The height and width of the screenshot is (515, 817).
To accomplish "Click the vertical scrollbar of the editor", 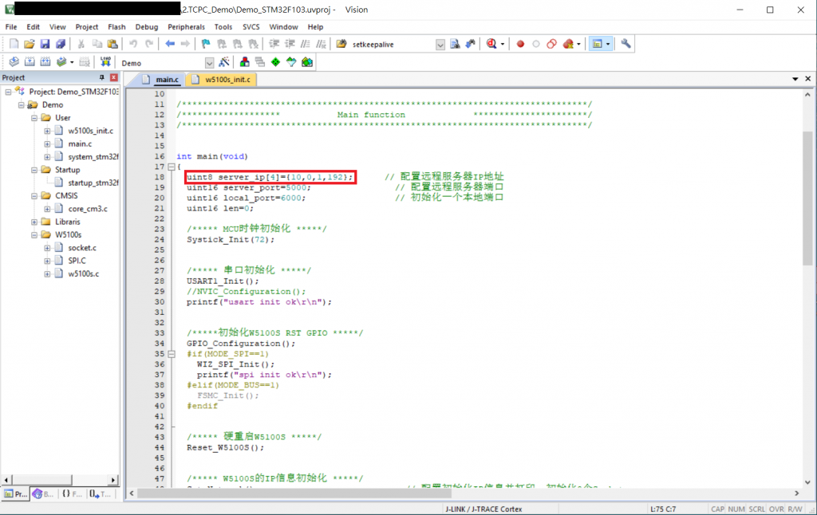I will (x=807, y=198).
